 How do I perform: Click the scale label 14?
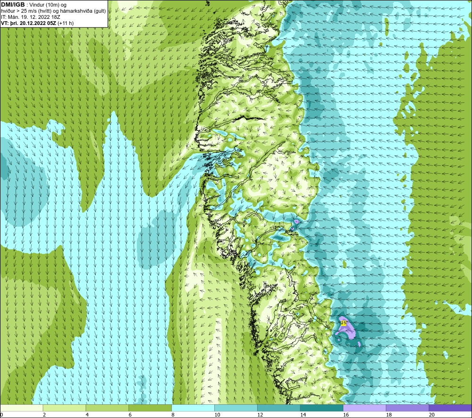click(303, 415)
